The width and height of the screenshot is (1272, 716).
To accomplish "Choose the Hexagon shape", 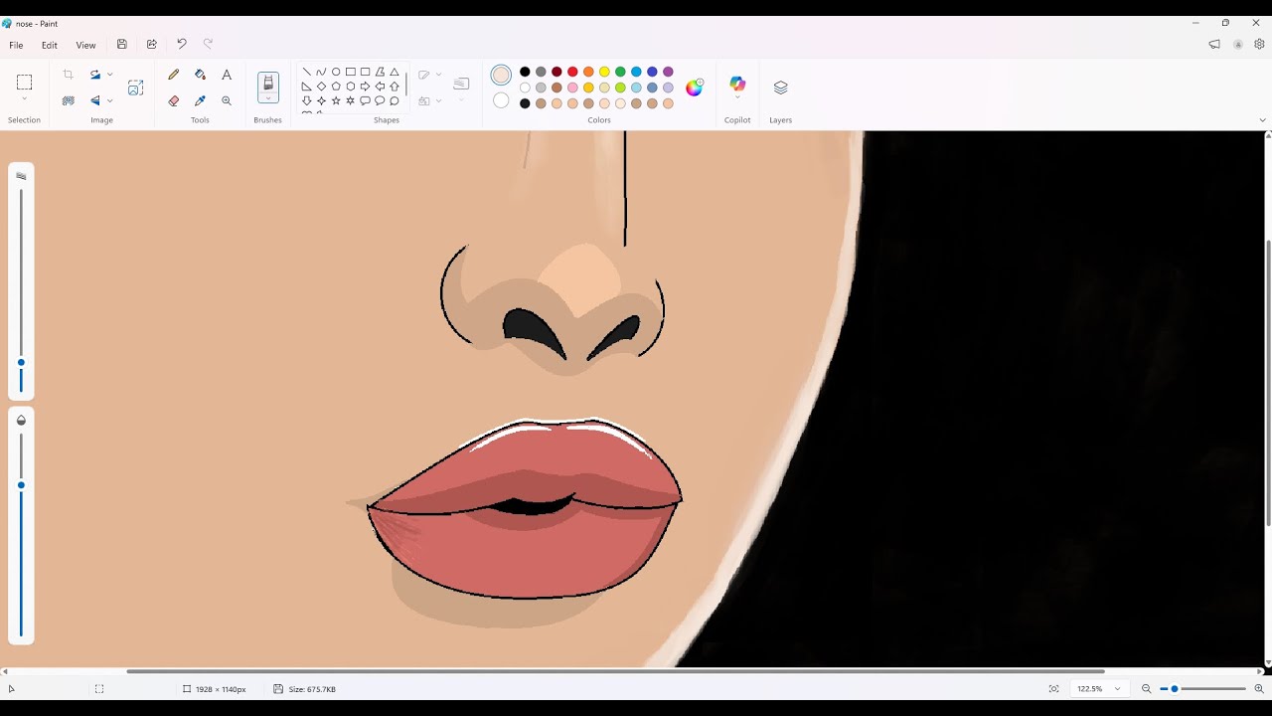I will click(x=351, y=87).
